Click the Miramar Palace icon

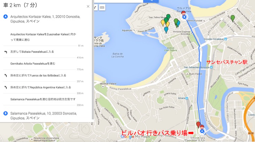(x=103, y=87)
